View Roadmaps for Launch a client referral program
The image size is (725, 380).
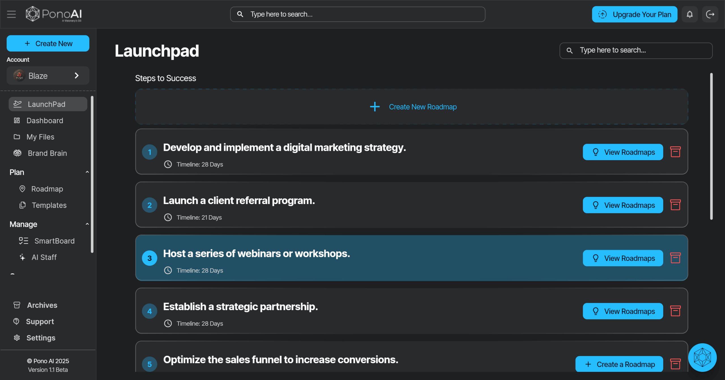[623, 205]
